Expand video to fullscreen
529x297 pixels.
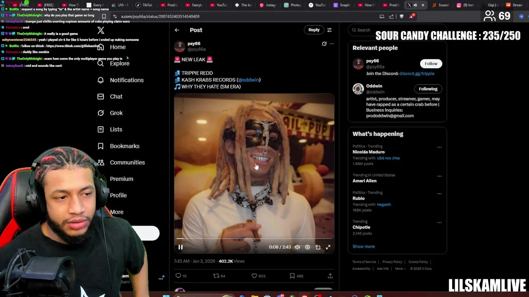328,247
